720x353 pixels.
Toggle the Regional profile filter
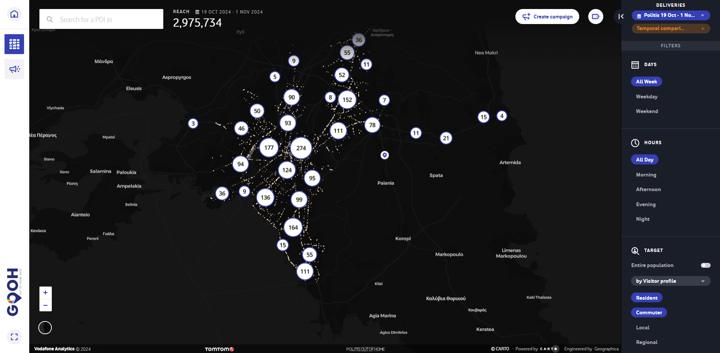[646, 342]
